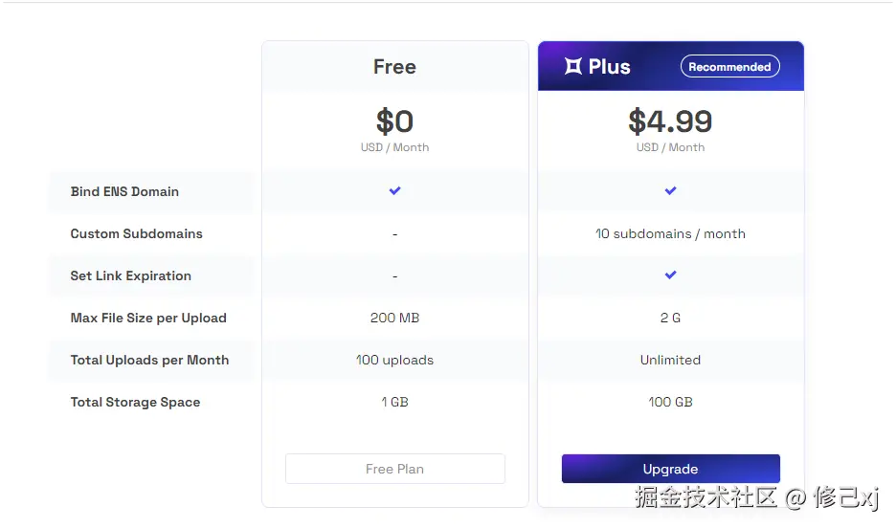Select the Plus plan title
This screenshot has height=528, width=896.
coord(609,67)
